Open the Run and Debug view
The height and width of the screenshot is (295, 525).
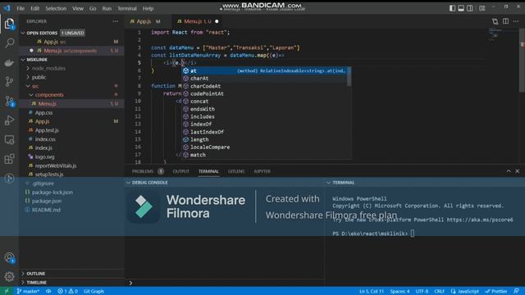[x=9, y=120]
